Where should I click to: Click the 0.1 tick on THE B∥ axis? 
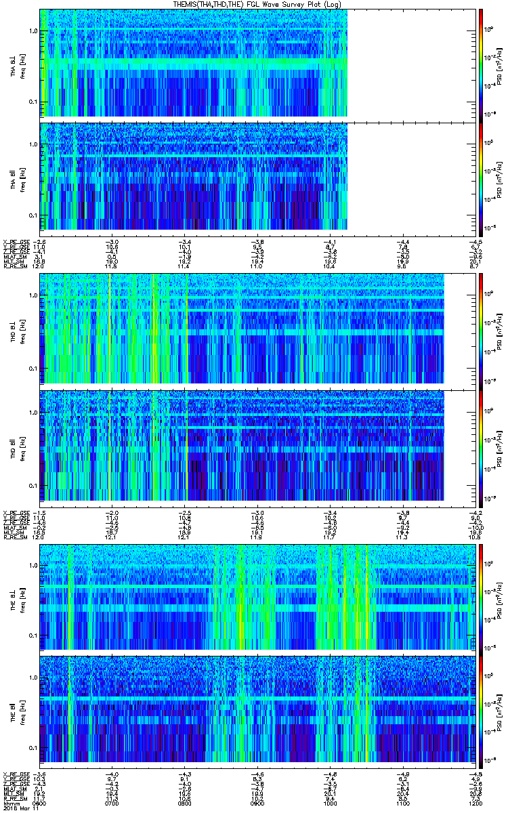click(33, 748)
